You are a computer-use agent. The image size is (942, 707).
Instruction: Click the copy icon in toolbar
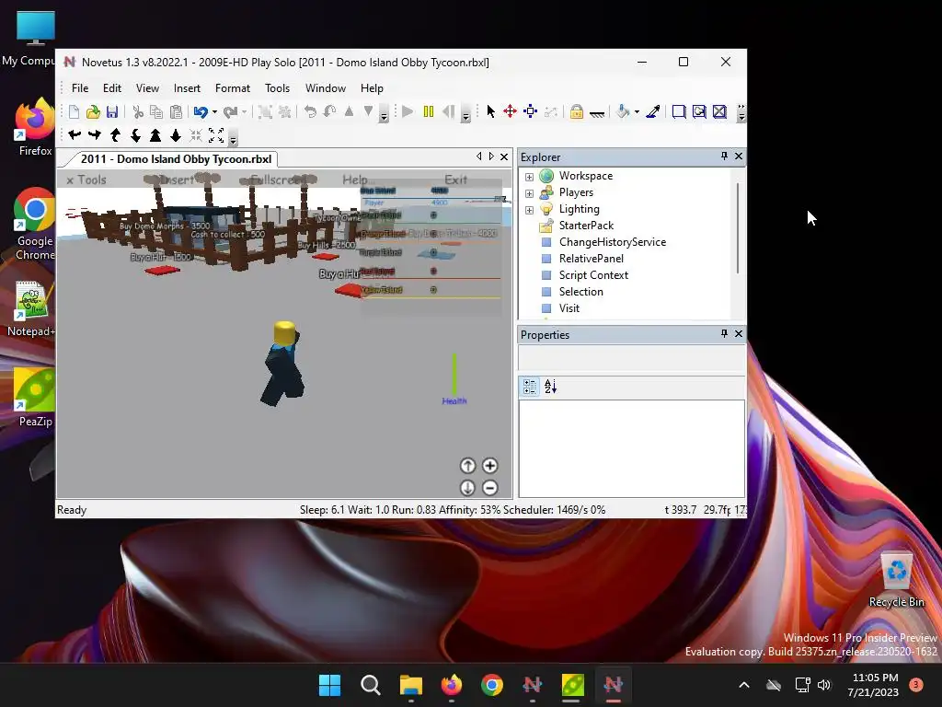point(156,111)
